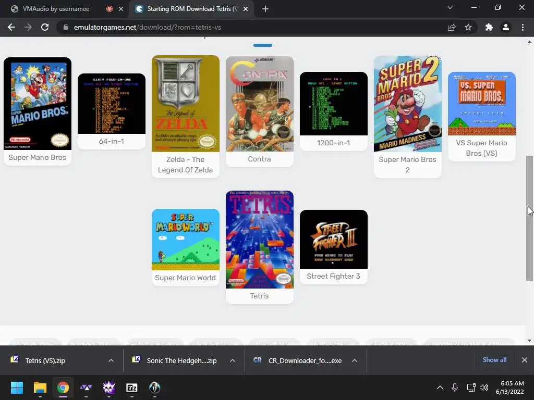534x400 pixels.
Task: Click the 'Tetris' title below cover
Action: tap(260, 296)
